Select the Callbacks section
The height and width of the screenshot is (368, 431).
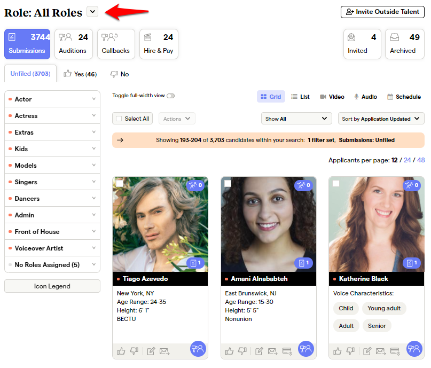coord(116,44)
